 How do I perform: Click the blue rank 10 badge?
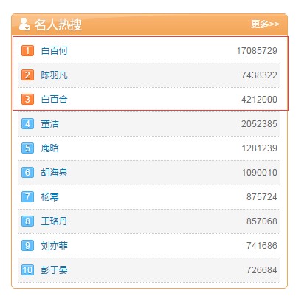[x=27, y=270]
